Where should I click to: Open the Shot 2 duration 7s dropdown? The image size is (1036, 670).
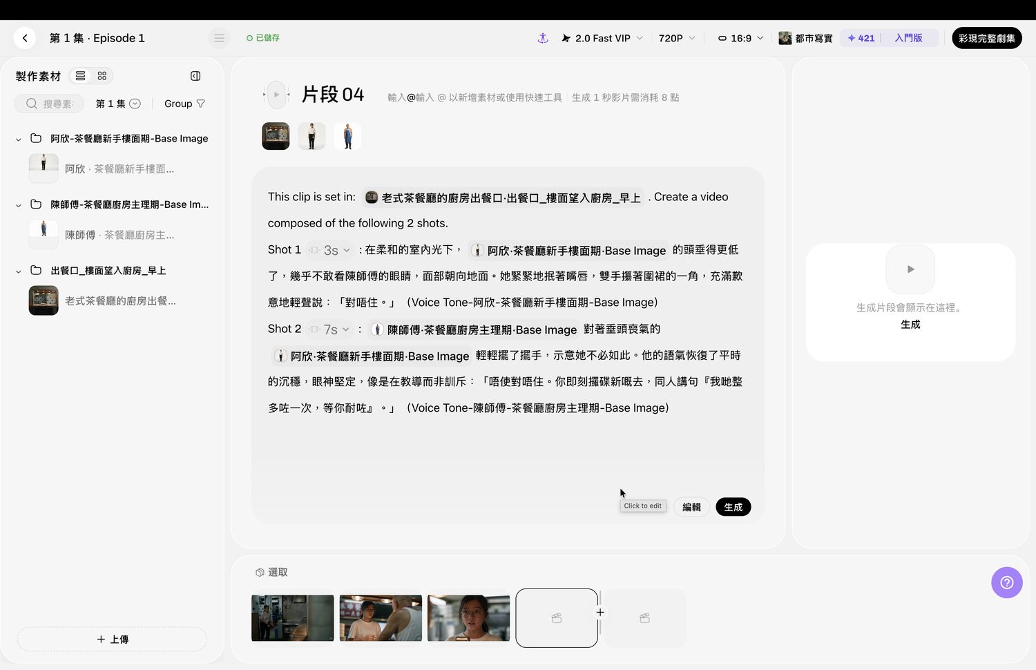tap(330, 329)
